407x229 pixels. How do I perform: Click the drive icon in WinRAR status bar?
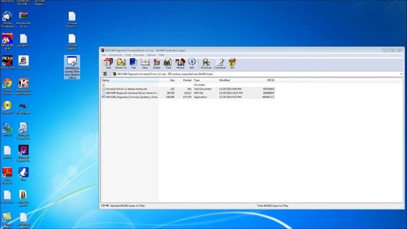click(105, 205)
